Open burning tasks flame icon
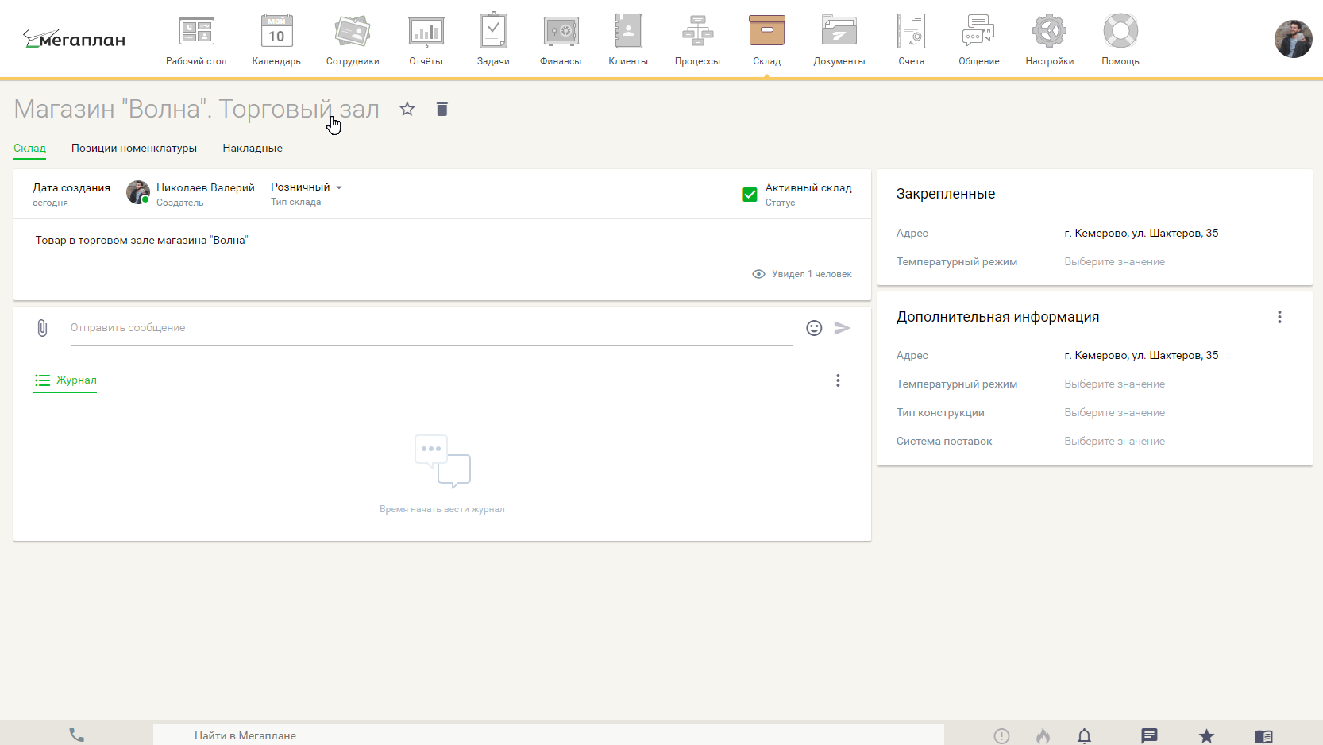The image size is (1323, 745). click(x=1043, y=736)
